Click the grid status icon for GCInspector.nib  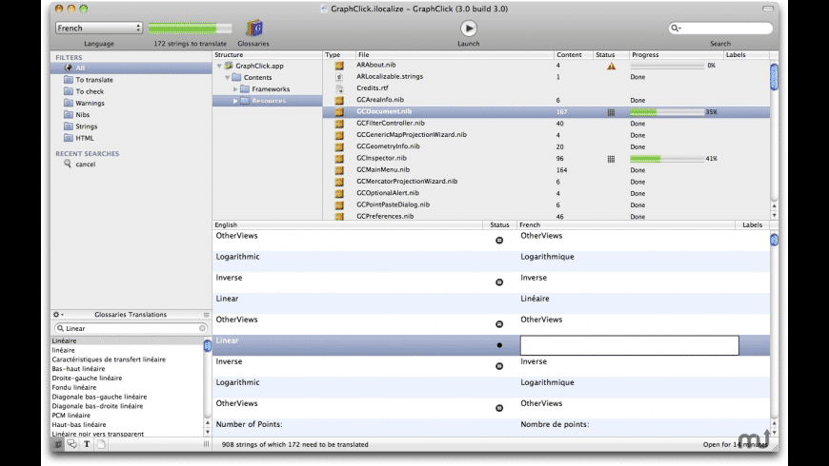click(x=611, y=159)
